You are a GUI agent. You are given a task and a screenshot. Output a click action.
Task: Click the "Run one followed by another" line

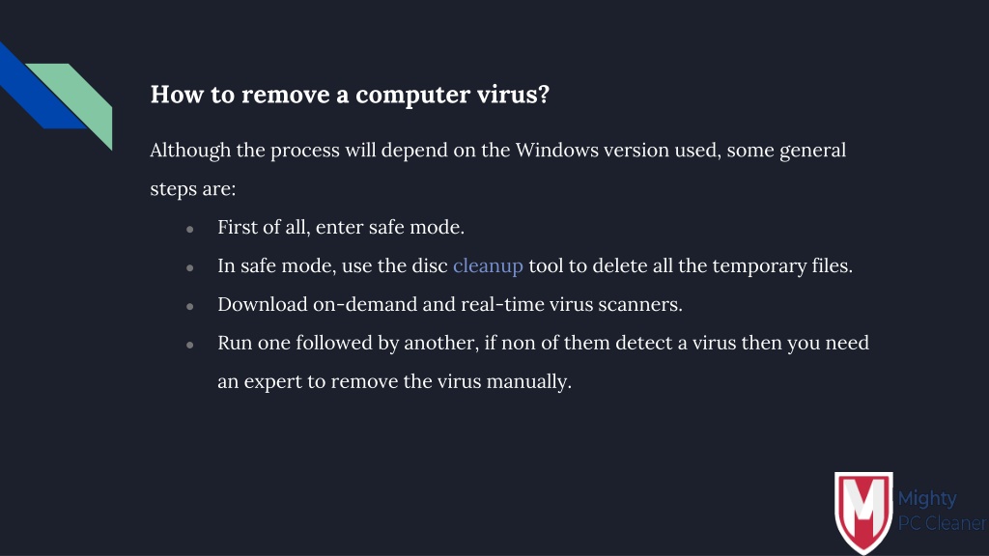click(543, 343)
